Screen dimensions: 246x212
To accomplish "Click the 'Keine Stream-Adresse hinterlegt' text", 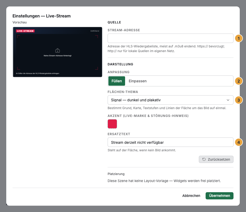I will [x=58, y=56].
